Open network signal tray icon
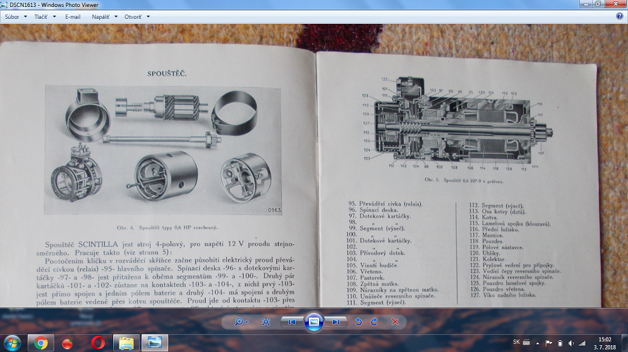The image size is (628, 352). [x=582, y=343]
